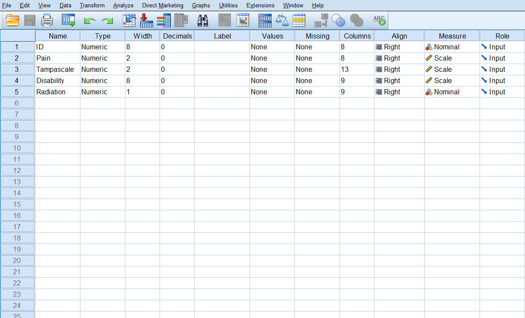Open Find with the binoculars icon

pos(203,20)
